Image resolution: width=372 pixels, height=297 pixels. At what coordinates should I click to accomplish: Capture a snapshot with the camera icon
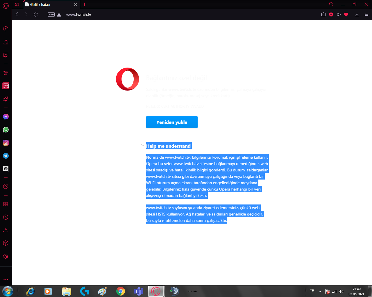point(323,14)
